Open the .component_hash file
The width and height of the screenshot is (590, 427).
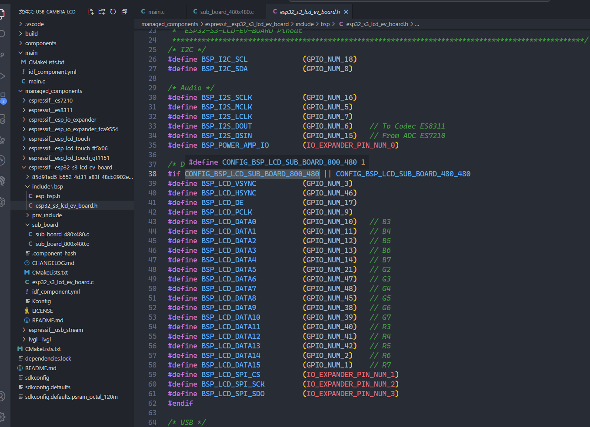tap(54, 253)
